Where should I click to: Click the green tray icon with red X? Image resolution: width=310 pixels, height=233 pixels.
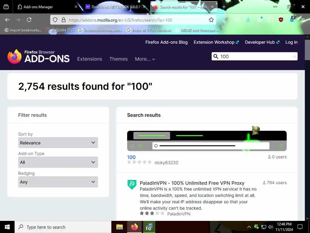click(x=256, y=227)
